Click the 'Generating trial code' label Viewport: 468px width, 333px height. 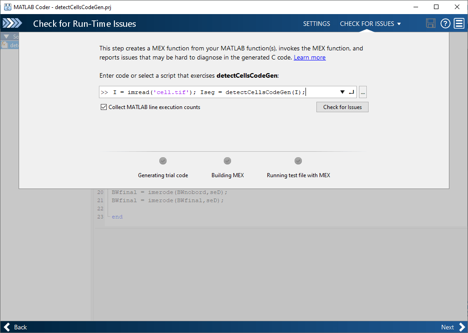[x=163, y=175]
